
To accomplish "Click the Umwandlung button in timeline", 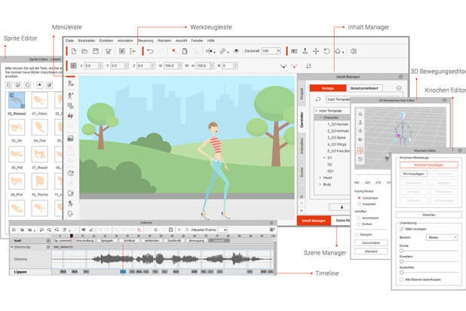I will coord(84,241).
